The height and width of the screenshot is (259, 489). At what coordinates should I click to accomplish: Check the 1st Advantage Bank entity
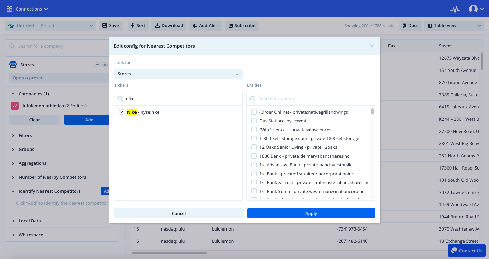254,165
